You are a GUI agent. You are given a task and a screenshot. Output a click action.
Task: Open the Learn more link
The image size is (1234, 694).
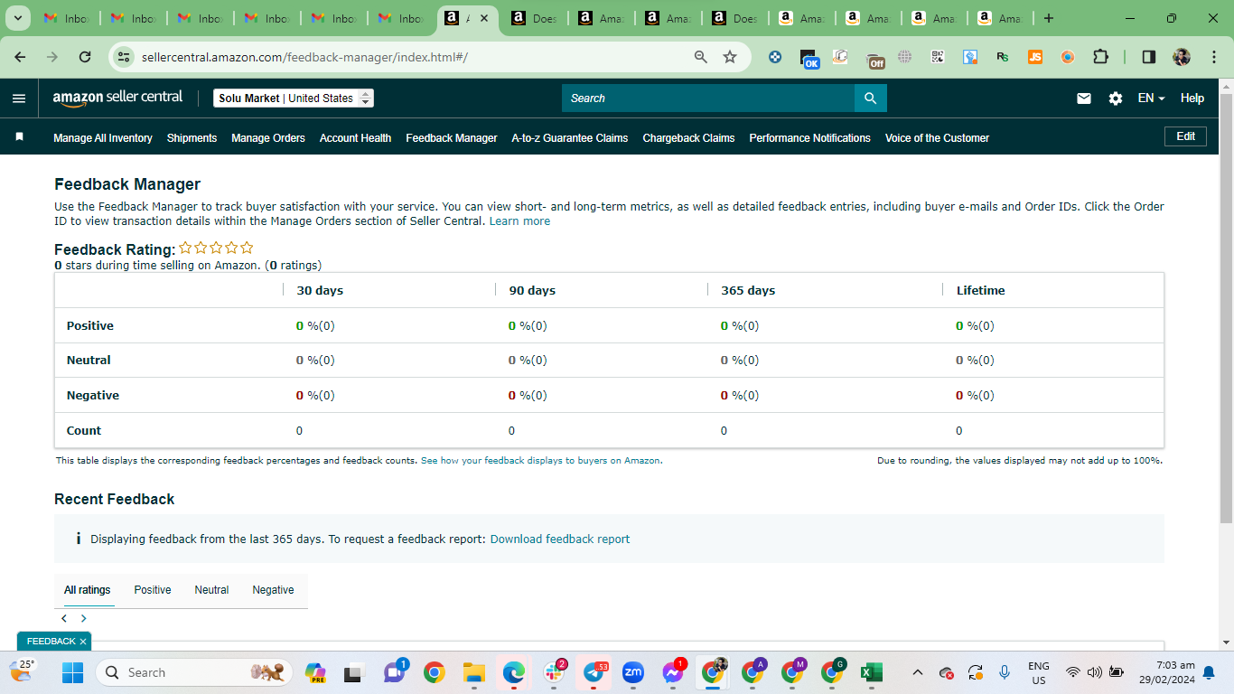tap(519, 221)
